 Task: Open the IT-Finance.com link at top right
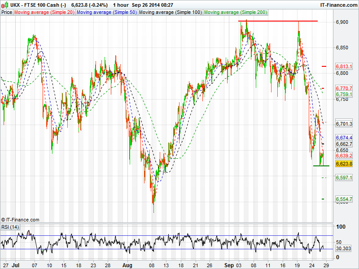(338, 4)
